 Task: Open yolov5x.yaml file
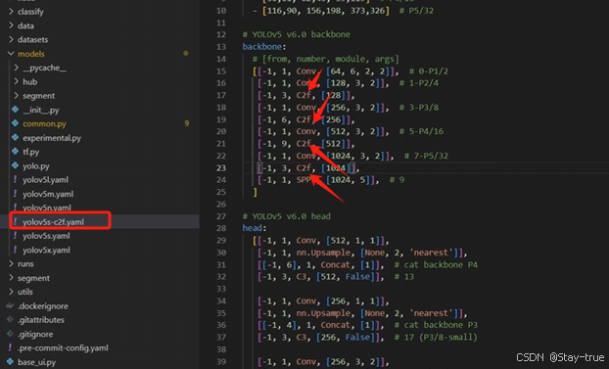[46, 250]
